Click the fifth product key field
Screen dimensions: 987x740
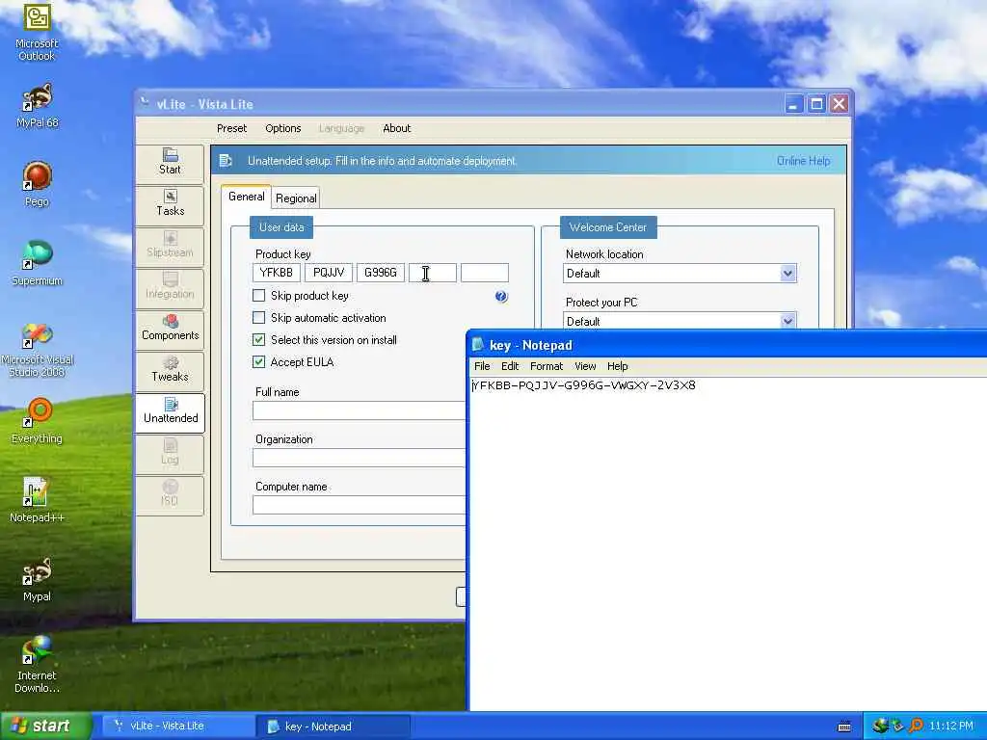tap(485, 273)
